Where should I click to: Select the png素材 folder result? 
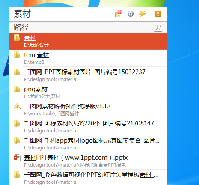[x=88, y=92]
